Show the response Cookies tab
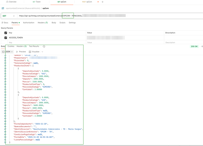This screenshot has height=146, width=203. pyautogui.click(x=11, y=47)
